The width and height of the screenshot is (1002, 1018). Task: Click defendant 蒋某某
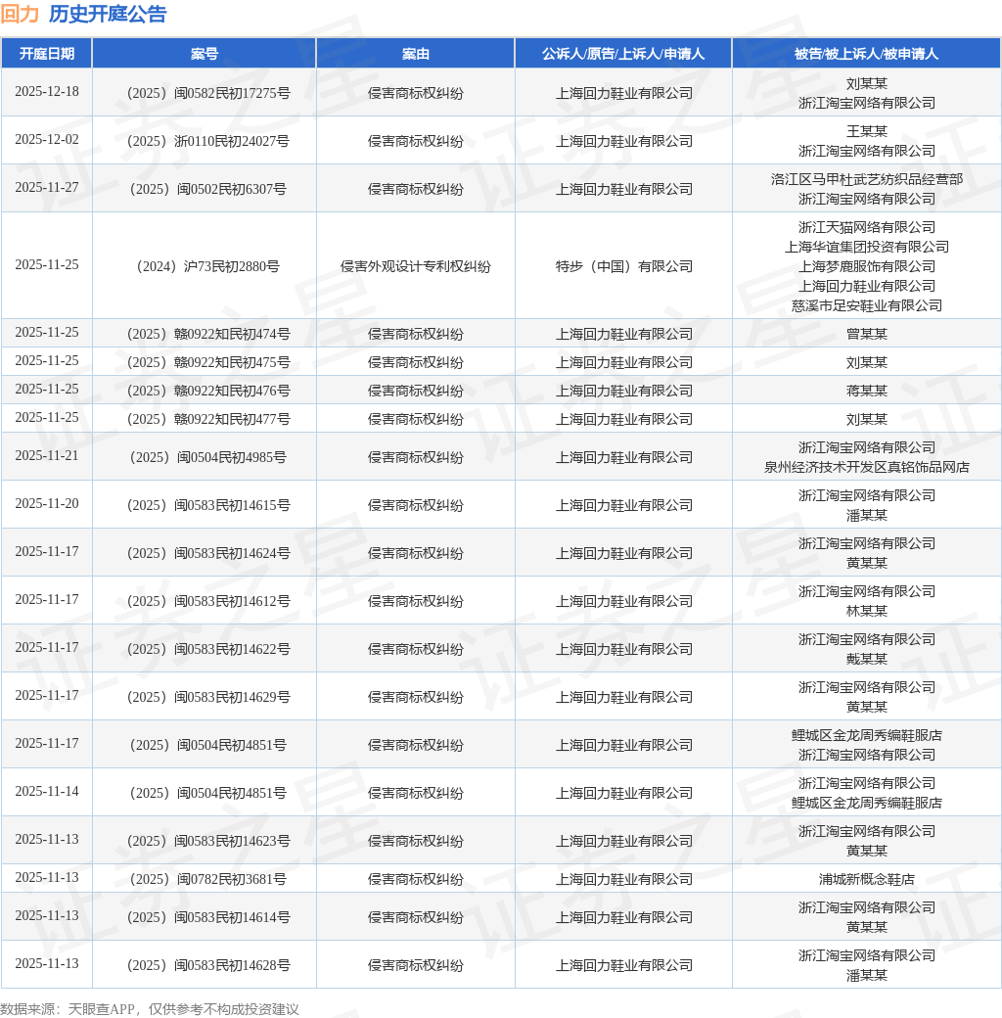coord(866,391)
